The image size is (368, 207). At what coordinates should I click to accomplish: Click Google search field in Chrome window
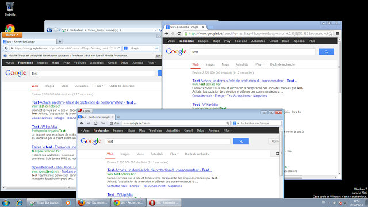252,52
